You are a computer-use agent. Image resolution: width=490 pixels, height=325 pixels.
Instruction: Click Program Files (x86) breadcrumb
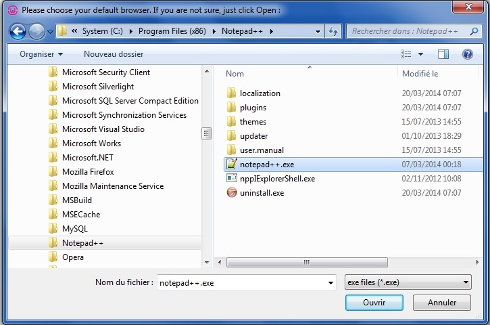click(172, 31)
